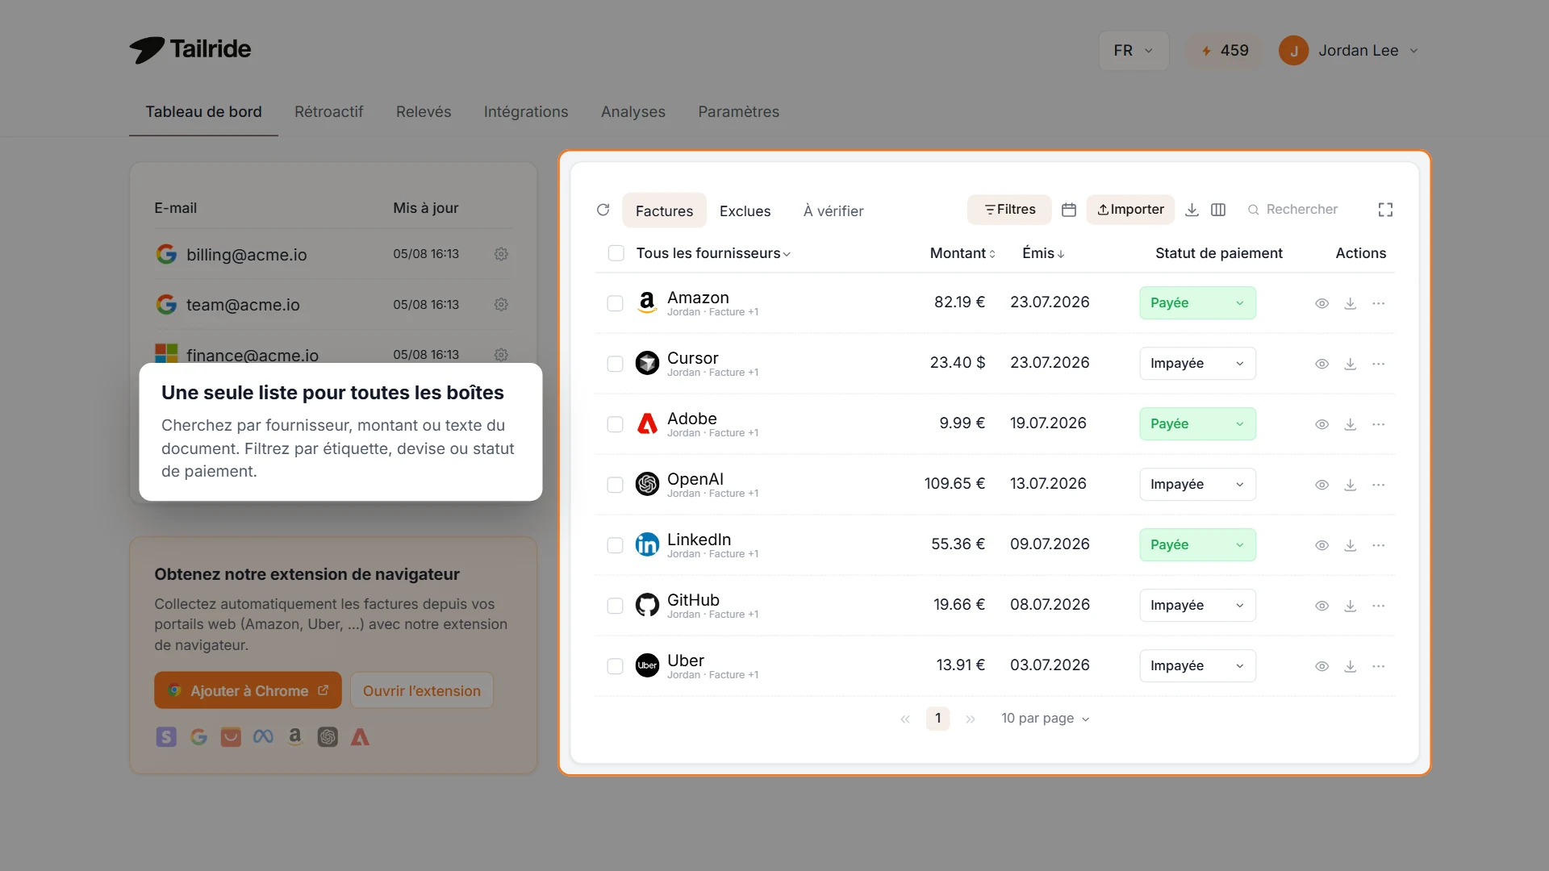This screenshot has width=1549, height=871.
Task: Click the 459 credits badge
Action: [x=1225, y=51]
